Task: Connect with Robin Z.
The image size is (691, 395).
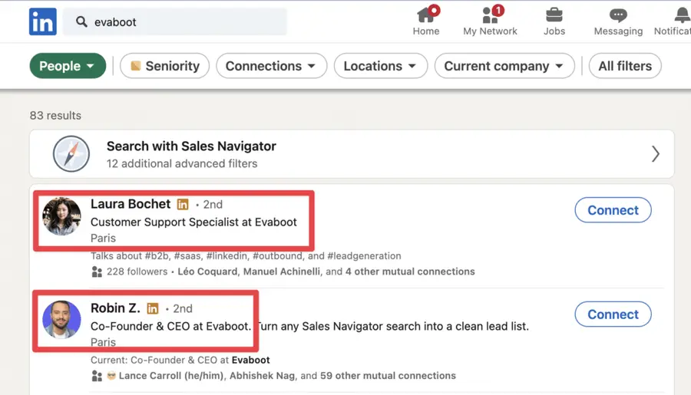Action: pyautogui.click(x=613, y=314)
